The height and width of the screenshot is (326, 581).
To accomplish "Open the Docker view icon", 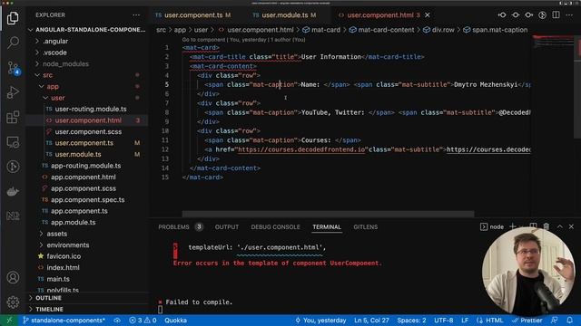I will (x=13, y=191).
